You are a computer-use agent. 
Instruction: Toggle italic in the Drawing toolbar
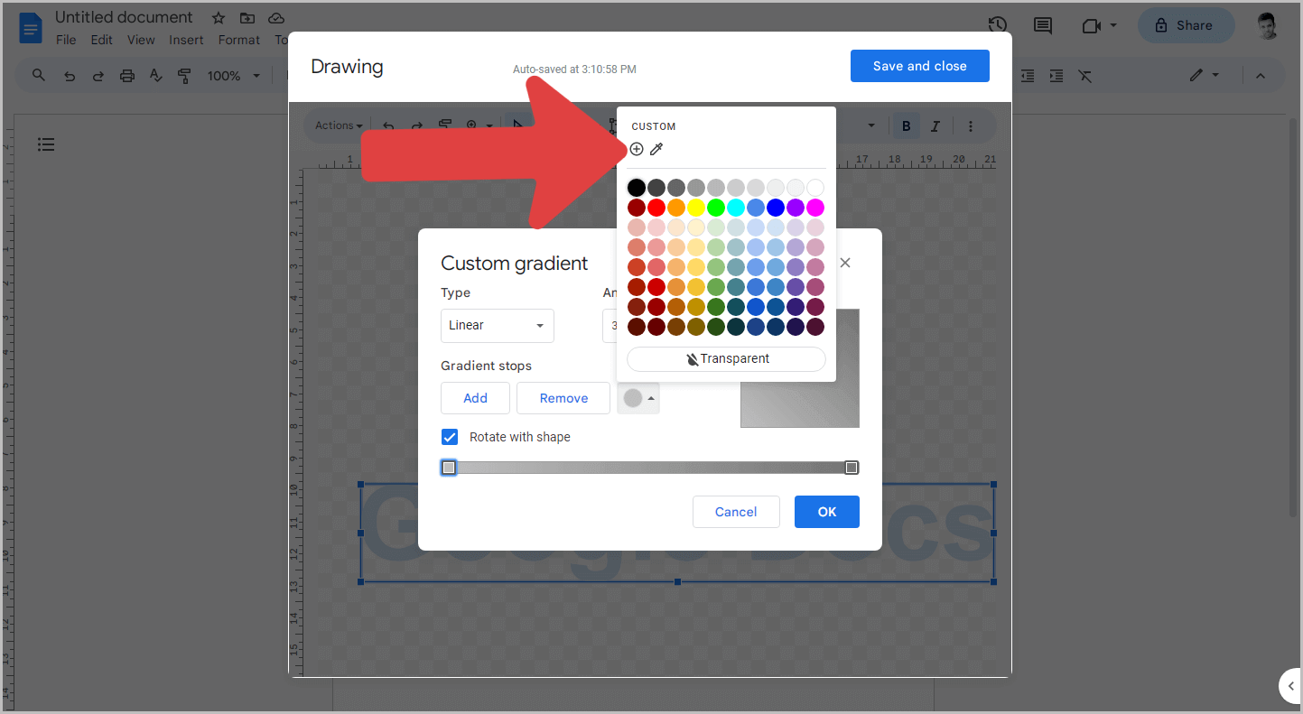click(935, 126)
